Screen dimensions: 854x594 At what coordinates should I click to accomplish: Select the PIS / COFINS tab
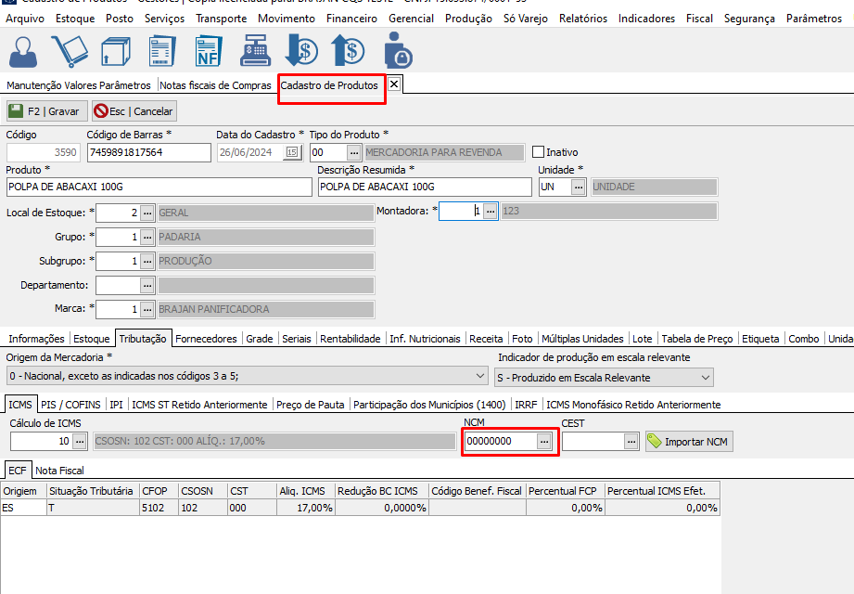click(x=71, y=405)
